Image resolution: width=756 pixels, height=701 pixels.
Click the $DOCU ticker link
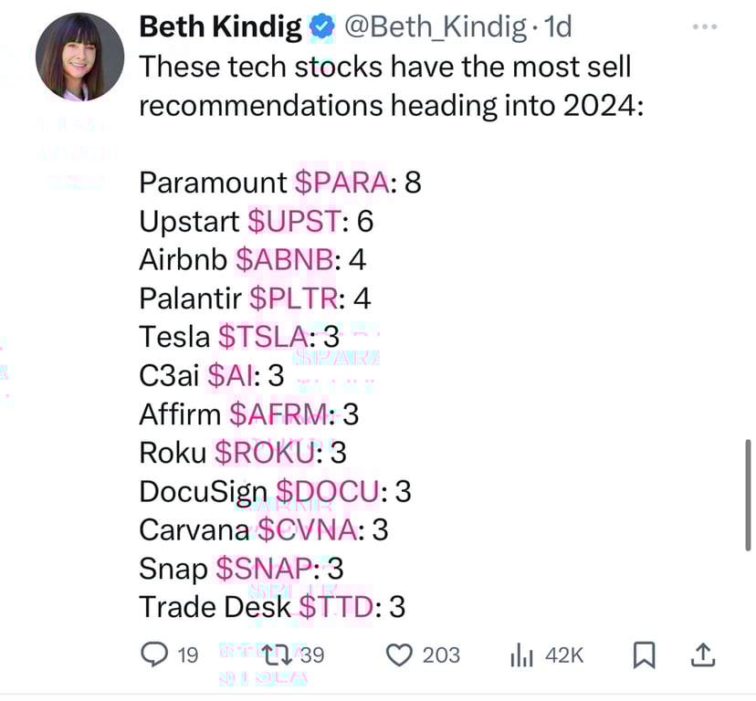click(x=327, y=491)
